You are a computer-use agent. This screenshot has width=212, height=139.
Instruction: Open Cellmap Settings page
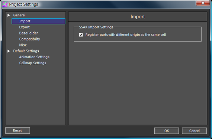(x=33, y=63)
